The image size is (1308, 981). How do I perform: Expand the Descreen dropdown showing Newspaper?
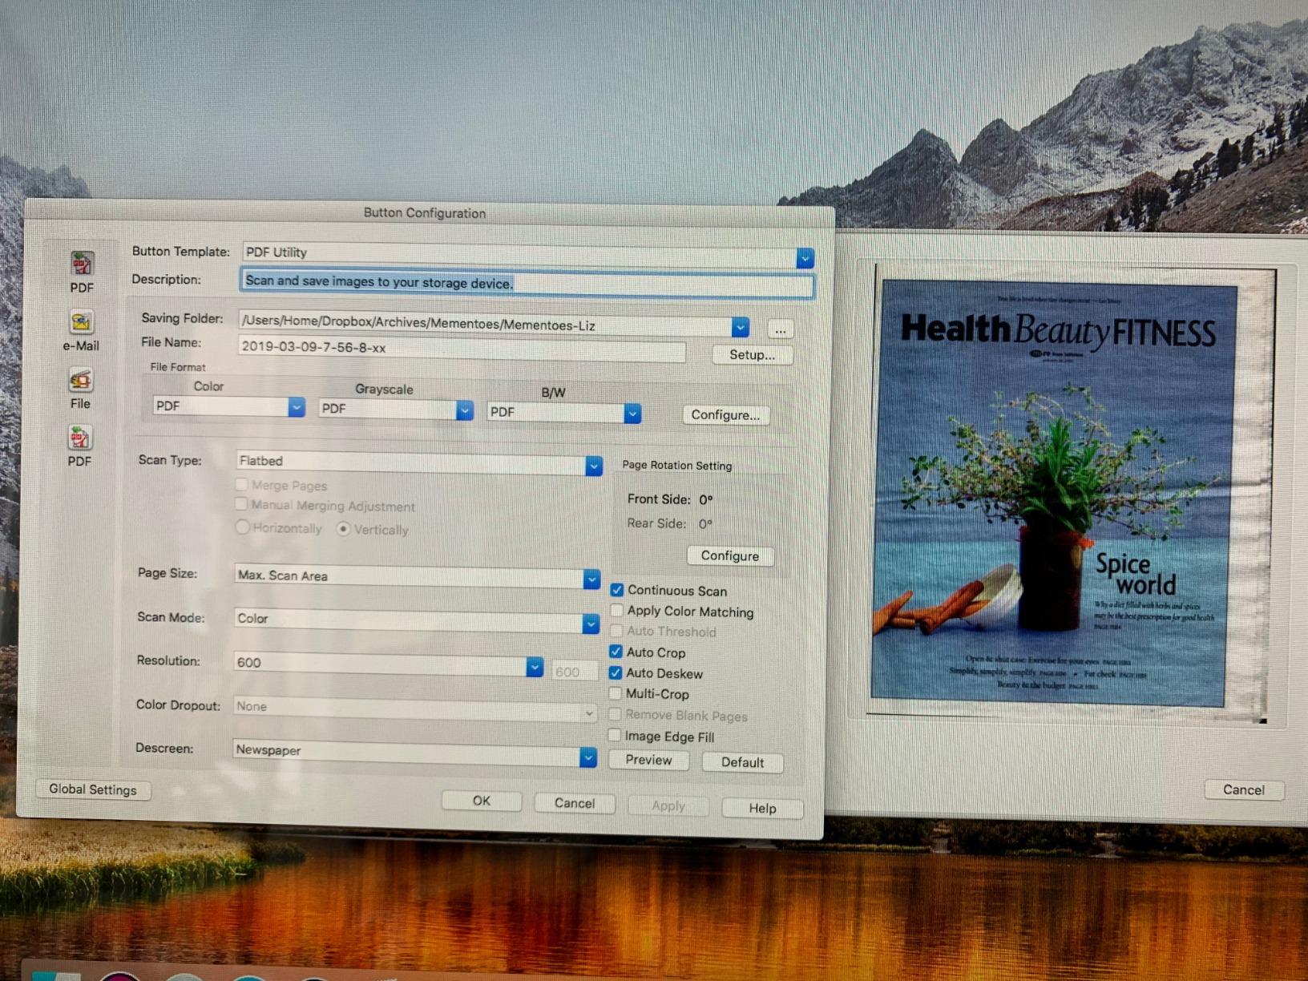click(587, 756)
